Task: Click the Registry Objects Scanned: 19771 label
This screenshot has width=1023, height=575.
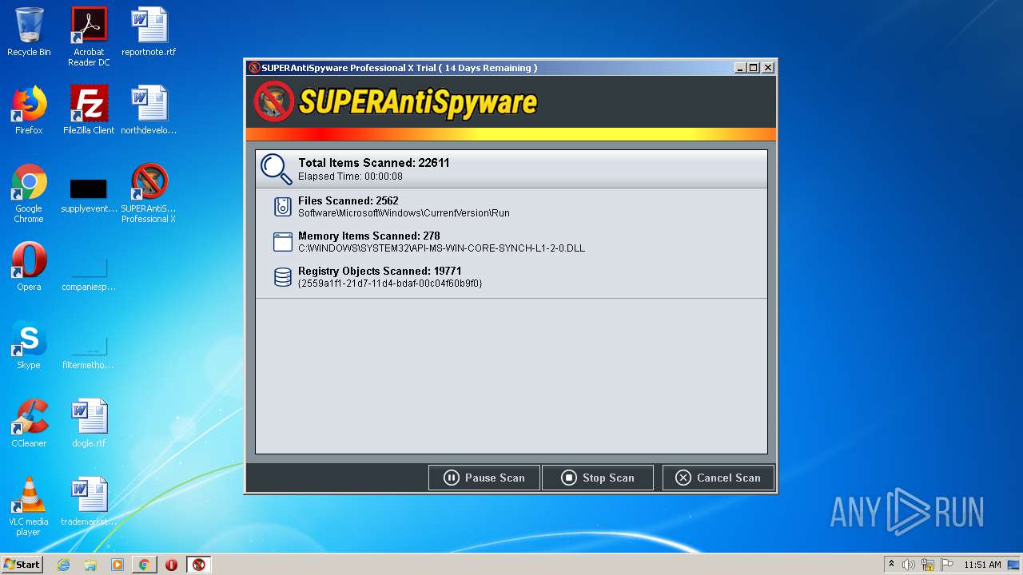Action: [380, 271]
